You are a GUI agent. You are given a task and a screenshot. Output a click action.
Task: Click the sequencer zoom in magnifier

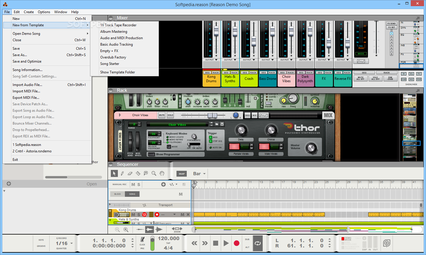[x=126, y=230]
